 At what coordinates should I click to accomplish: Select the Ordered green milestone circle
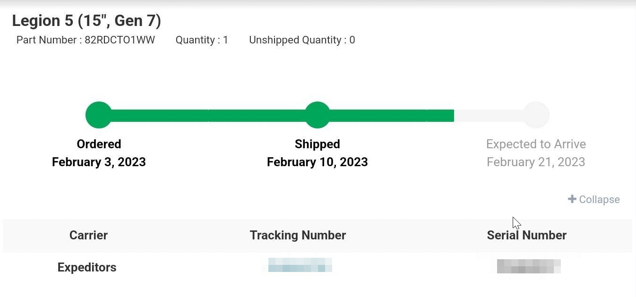[x=99, y=115]
